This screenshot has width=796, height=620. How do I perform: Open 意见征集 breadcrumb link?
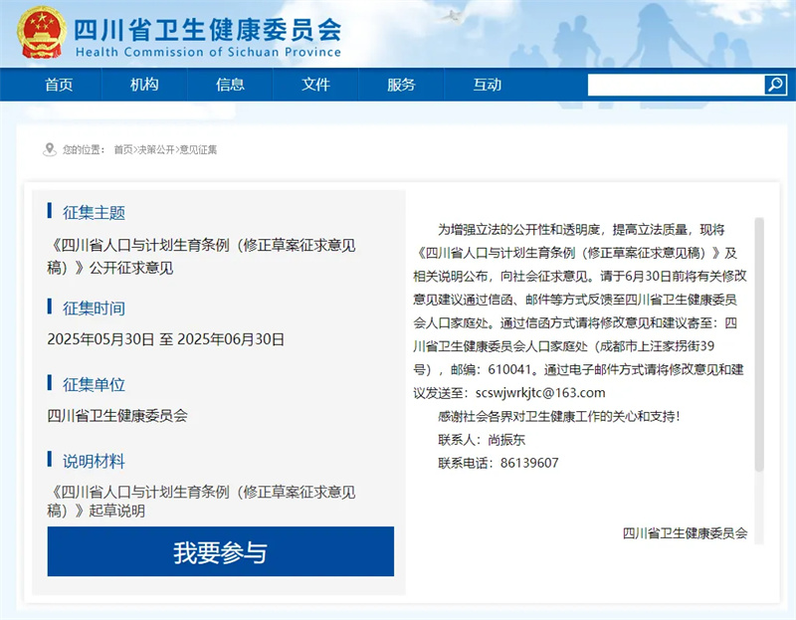coord(198,150)
